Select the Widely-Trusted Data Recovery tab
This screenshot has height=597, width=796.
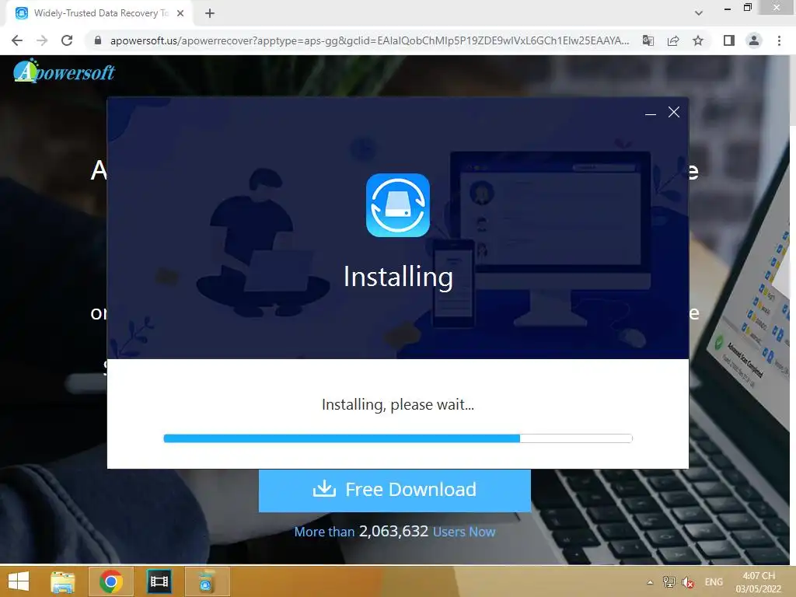(x=100, y=13)
